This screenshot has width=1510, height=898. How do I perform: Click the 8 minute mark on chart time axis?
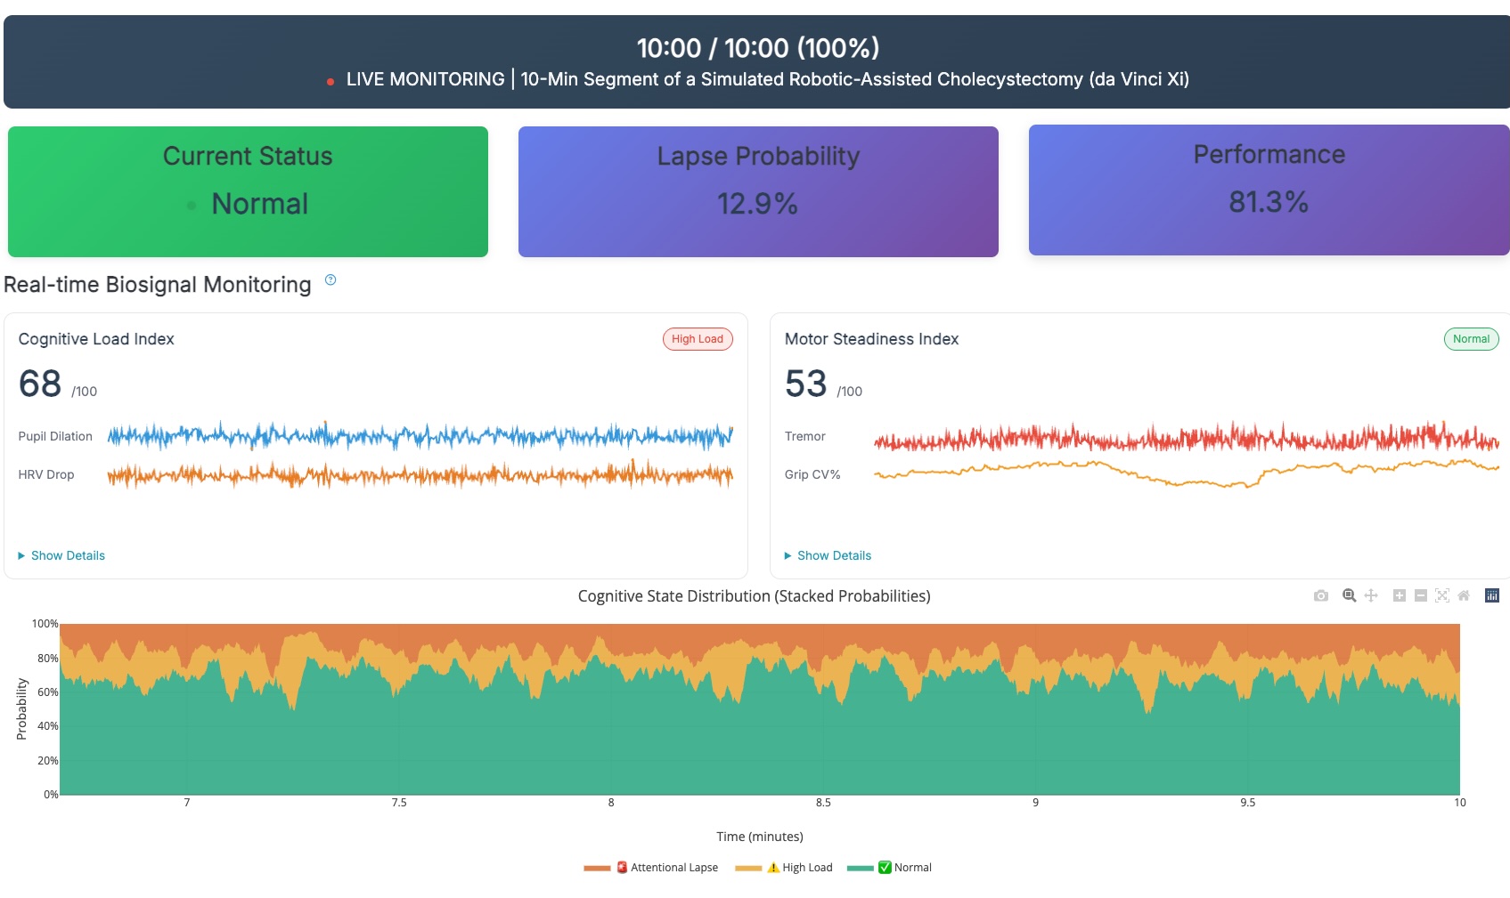[x=611, y=803]
